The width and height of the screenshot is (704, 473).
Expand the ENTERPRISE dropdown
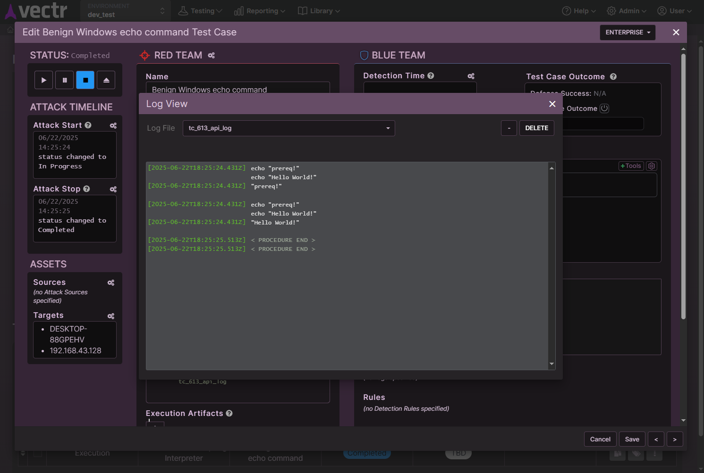point(628,32)
